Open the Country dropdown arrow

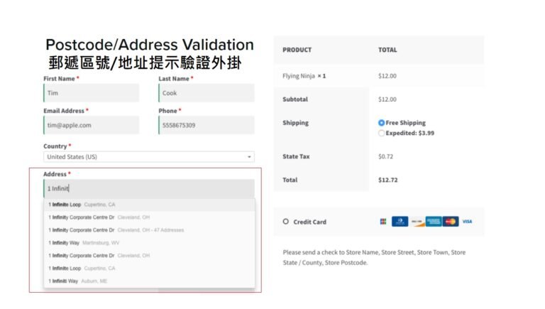[249, 157]
